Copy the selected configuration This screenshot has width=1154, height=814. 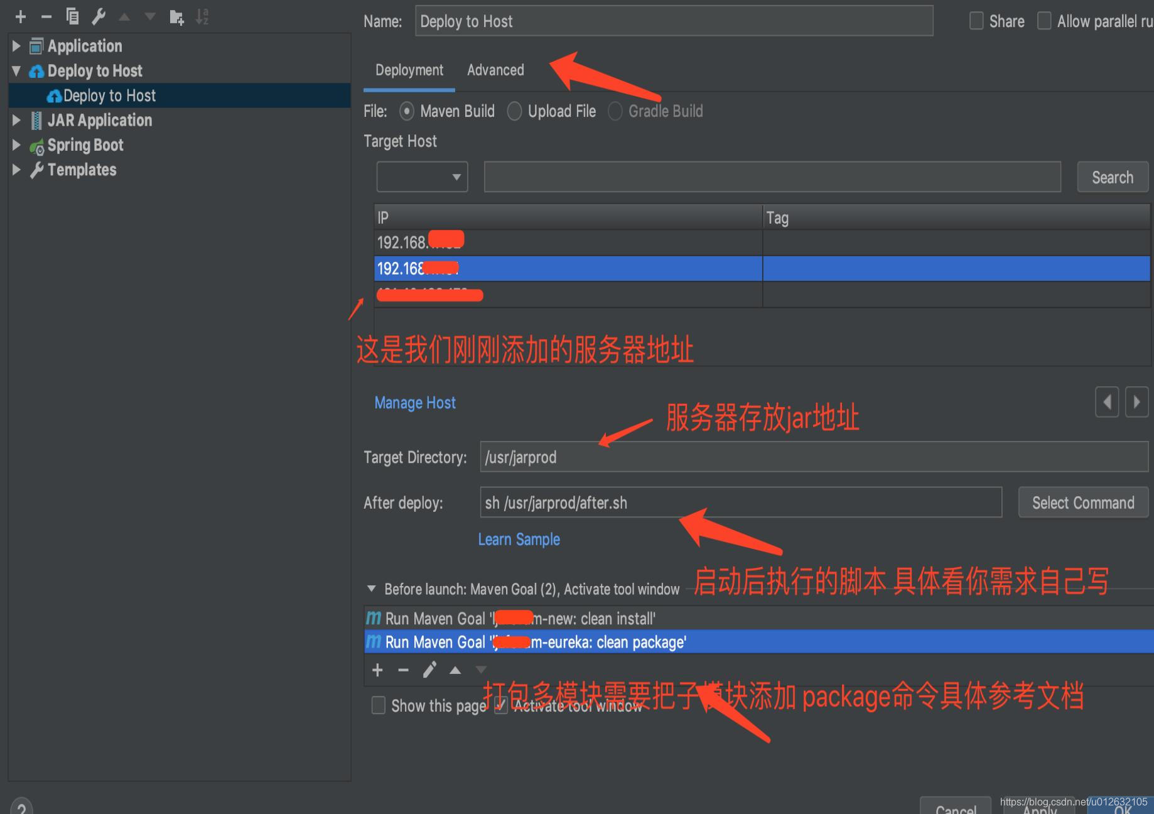tap(73, 16)
